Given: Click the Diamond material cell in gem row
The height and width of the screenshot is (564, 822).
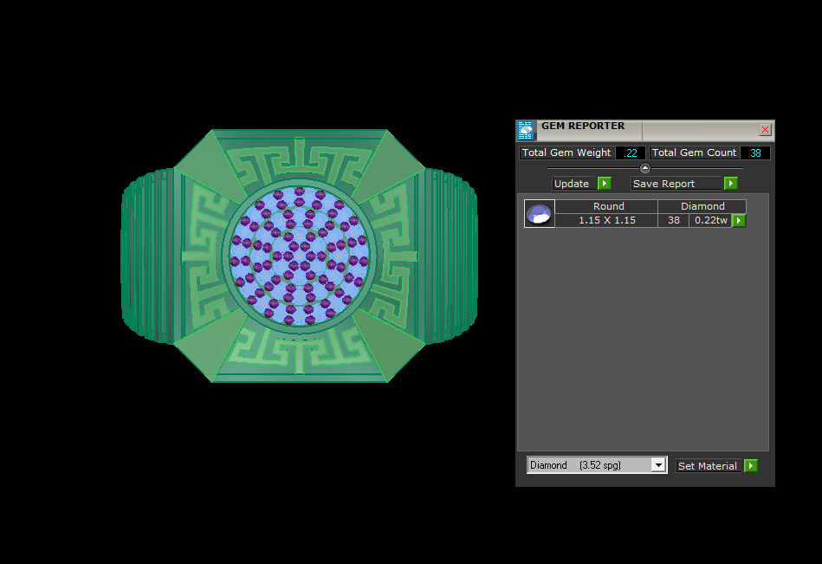Looking at the screenshot, I should (702, 206).
